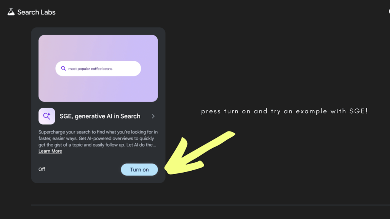Click the SGE sparkle search icon

47,116
